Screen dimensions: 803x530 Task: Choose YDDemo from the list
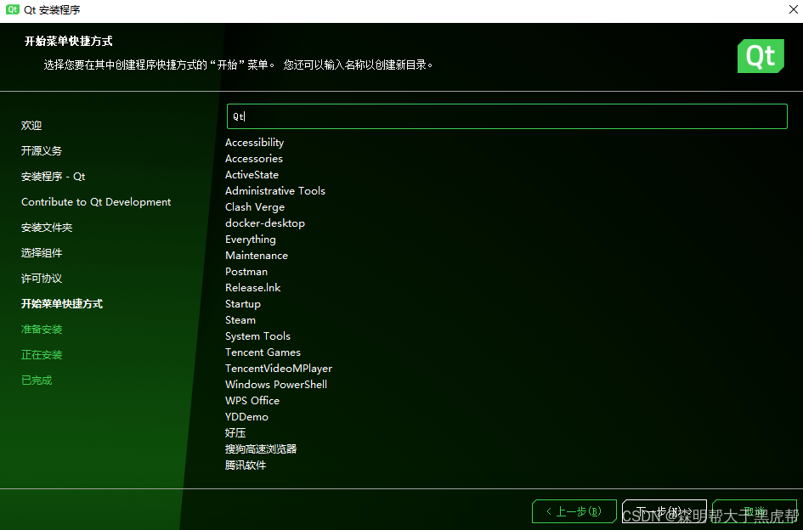(246, 417)
